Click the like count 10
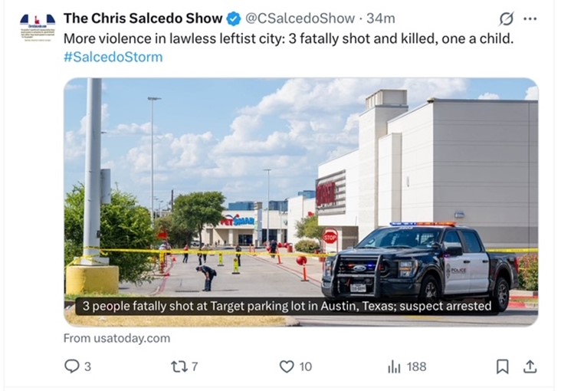561x391 pixels. (306, 366)
